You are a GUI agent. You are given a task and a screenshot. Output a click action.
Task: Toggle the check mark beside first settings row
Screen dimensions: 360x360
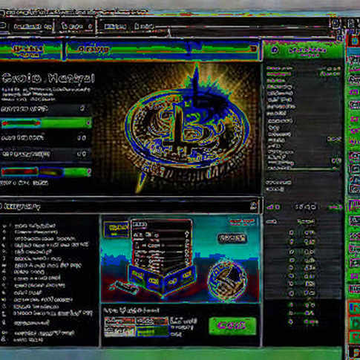point(82,108)
